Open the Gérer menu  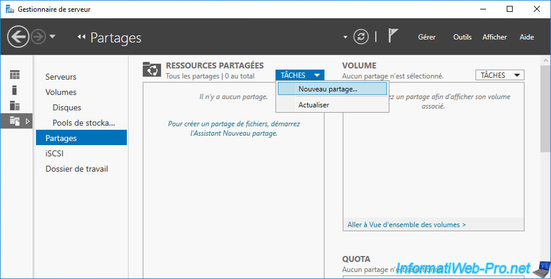click(x=427, y=37)
